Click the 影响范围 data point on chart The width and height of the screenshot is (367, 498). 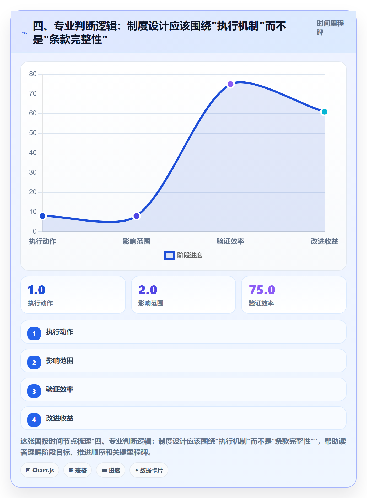click(x=137, y=216)
